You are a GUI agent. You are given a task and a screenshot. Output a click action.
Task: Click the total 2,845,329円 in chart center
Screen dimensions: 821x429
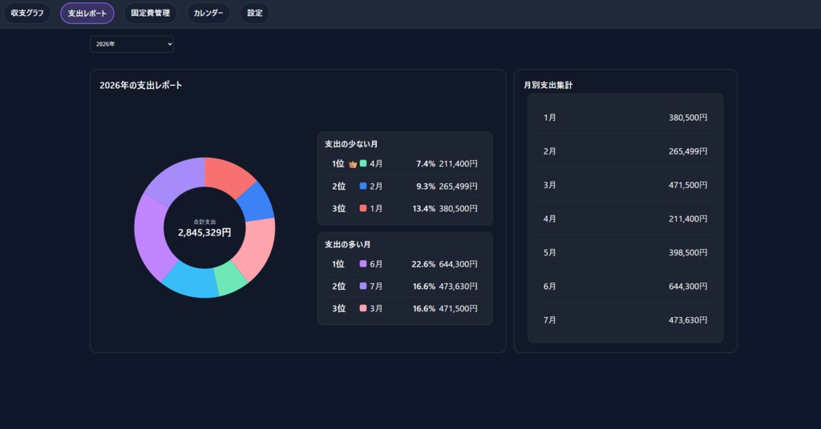(204, 233)
